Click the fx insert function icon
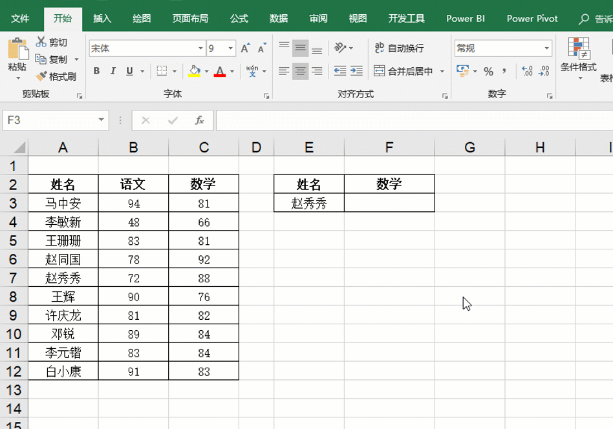The width and height of the screenshot is (613, 429). click(199, 120)
